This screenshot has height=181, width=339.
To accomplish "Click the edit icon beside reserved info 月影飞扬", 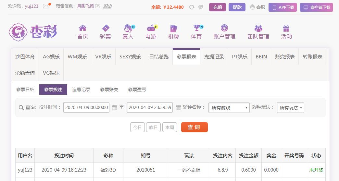I will (x=97, y=6).
